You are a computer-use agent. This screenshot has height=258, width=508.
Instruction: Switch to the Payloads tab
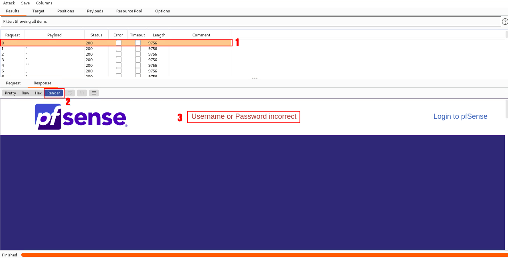[x=95, y=11]
